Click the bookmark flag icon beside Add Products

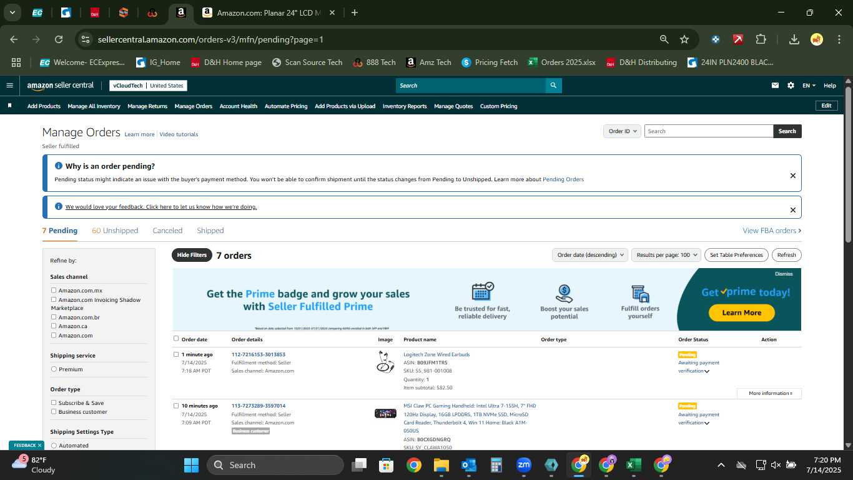click(x=9, y=106)
